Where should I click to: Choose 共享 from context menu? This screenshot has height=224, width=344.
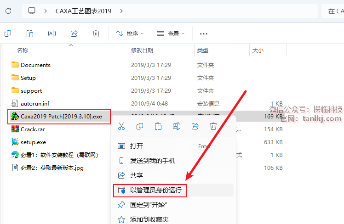click(x=173, y=175)
